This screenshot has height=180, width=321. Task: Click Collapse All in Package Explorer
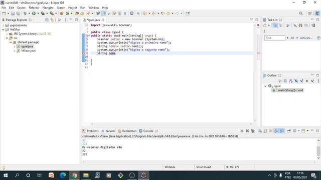pyautogui.click(x=47, y=20)
